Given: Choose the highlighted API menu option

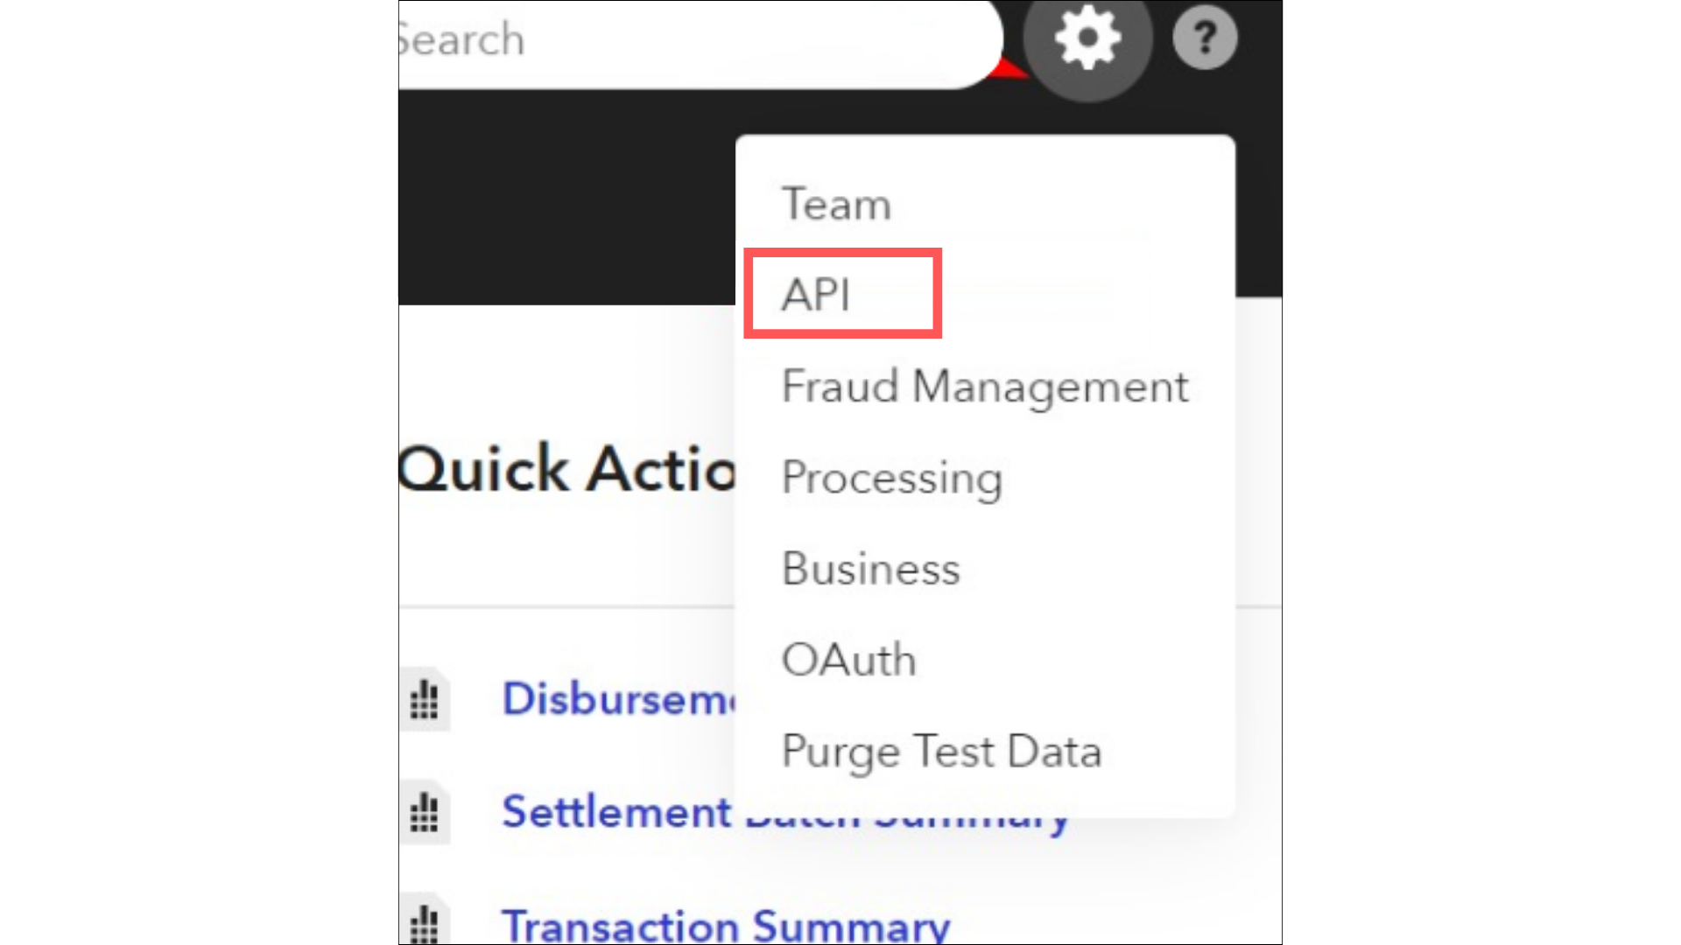Looking at the screenshot, I should 816,294.
